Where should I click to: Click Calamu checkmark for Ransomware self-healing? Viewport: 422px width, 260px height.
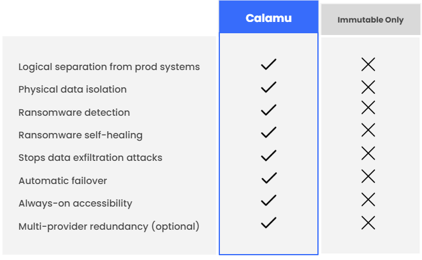[x=269, y=132]
